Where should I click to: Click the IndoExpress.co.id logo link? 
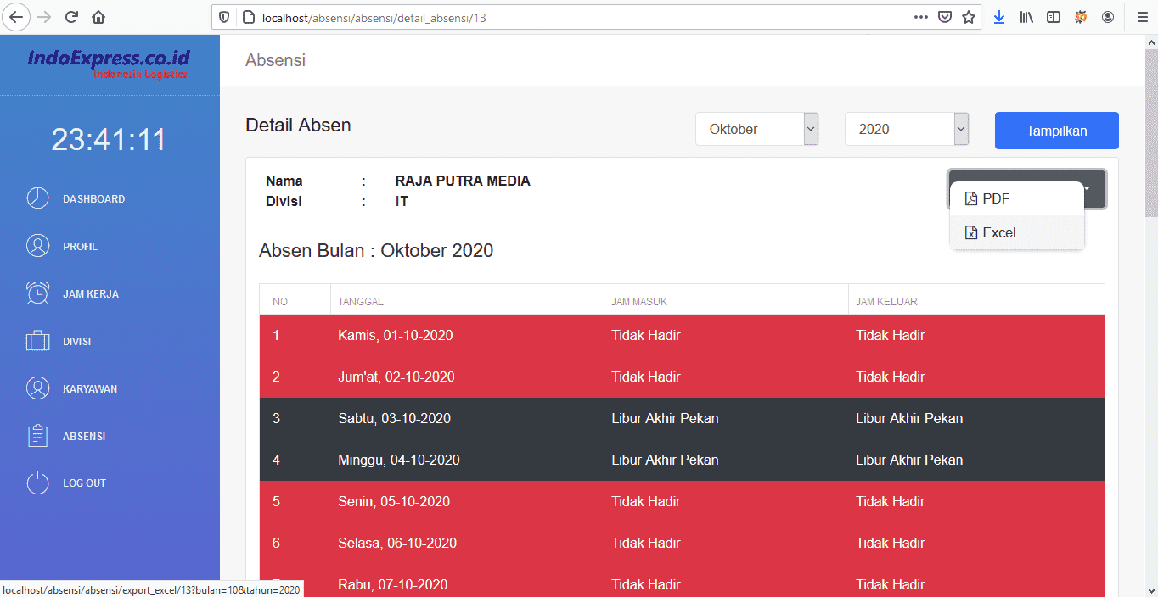pyautogui.click(x=109, y=61)
